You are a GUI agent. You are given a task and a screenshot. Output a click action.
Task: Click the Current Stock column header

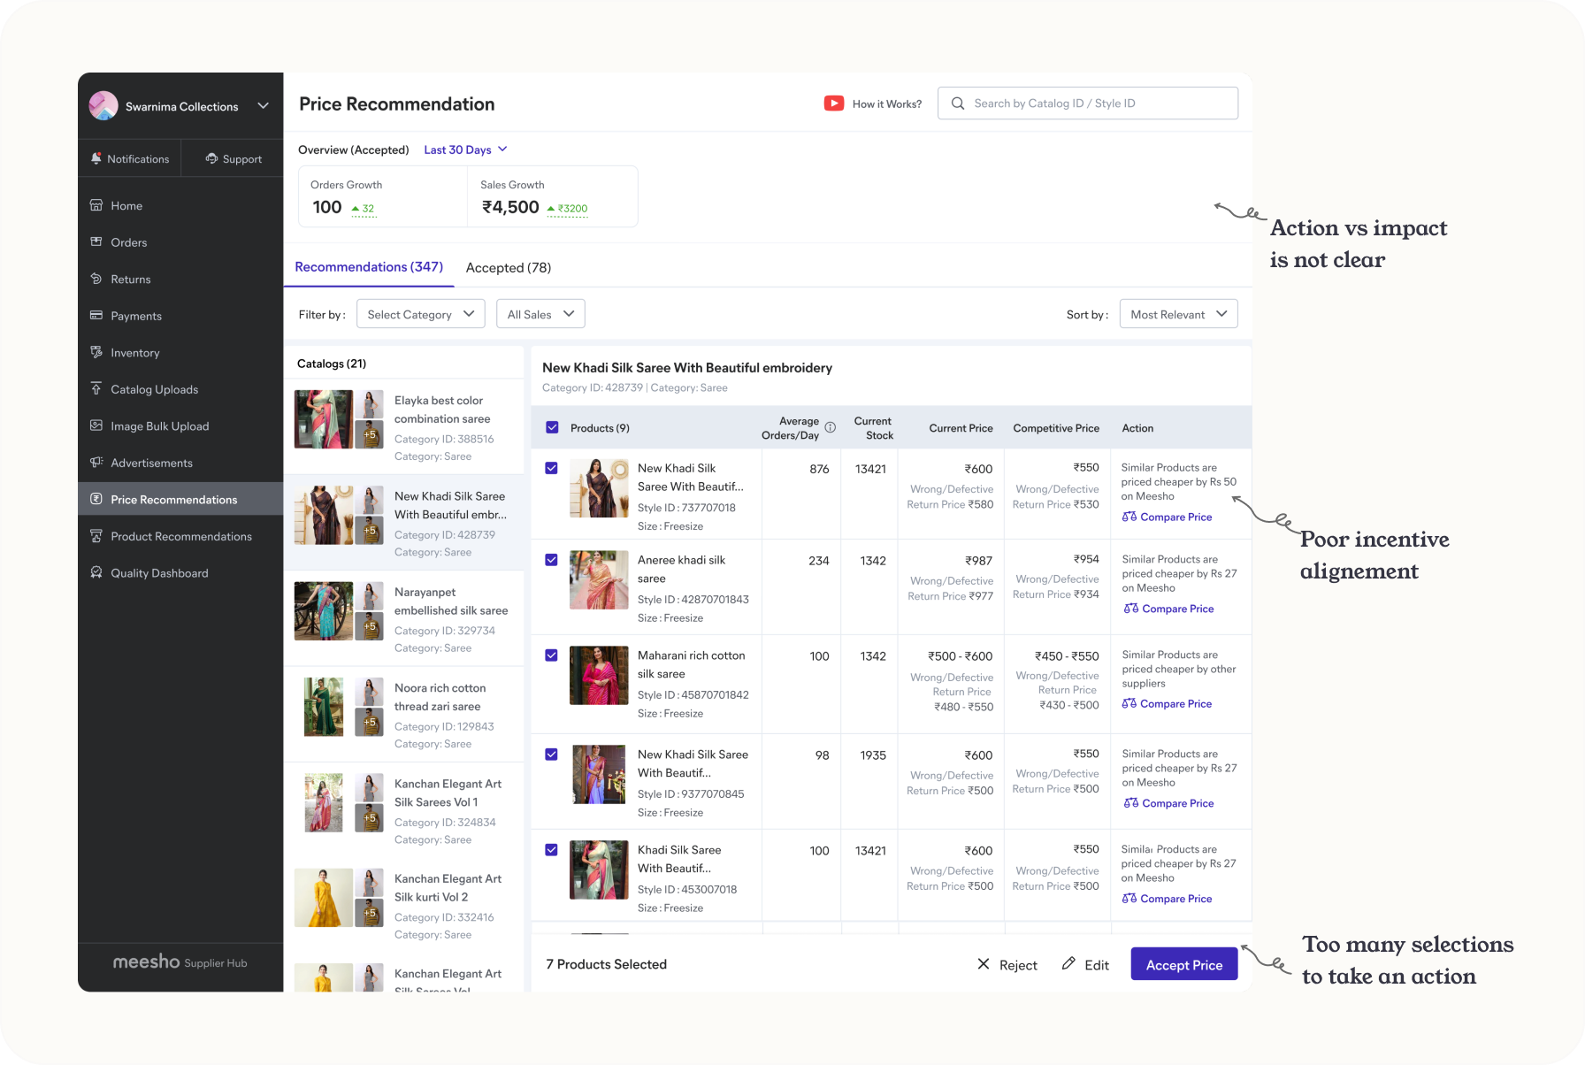coord(873,428)
